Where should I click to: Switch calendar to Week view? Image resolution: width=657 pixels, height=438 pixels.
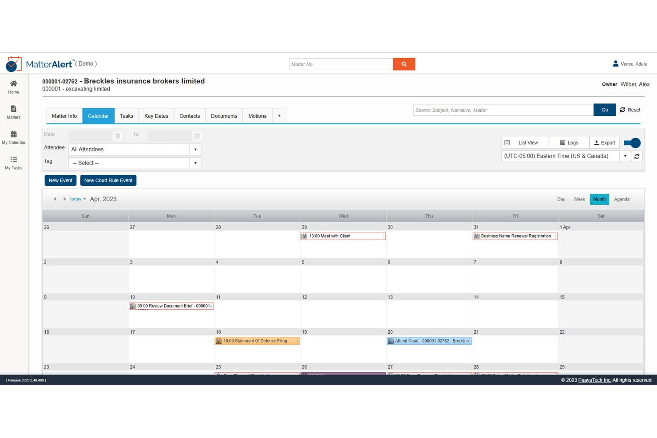point(579,199)
